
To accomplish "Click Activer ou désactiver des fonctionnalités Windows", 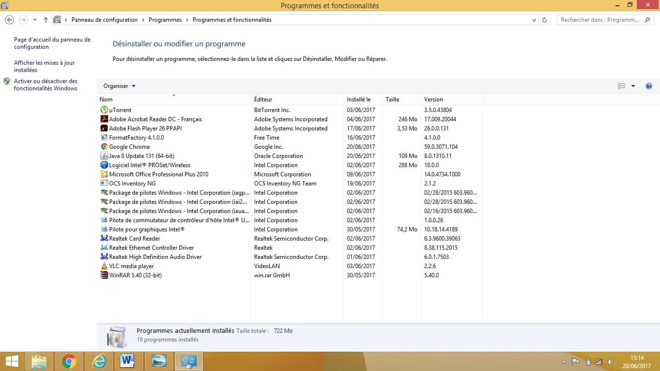I will click(45, 85).
